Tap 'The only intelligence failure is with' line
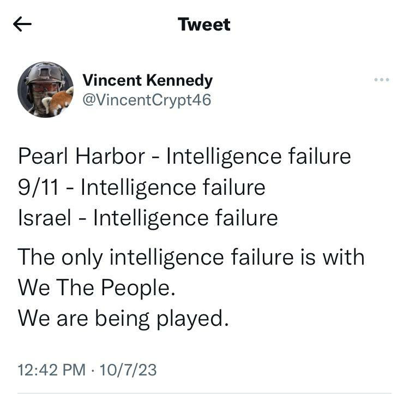This screenshot has width=409, height=394. [191, 257]
